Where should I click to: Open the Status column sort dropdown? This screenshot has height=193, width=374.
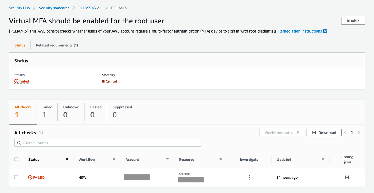coord(67,159)
